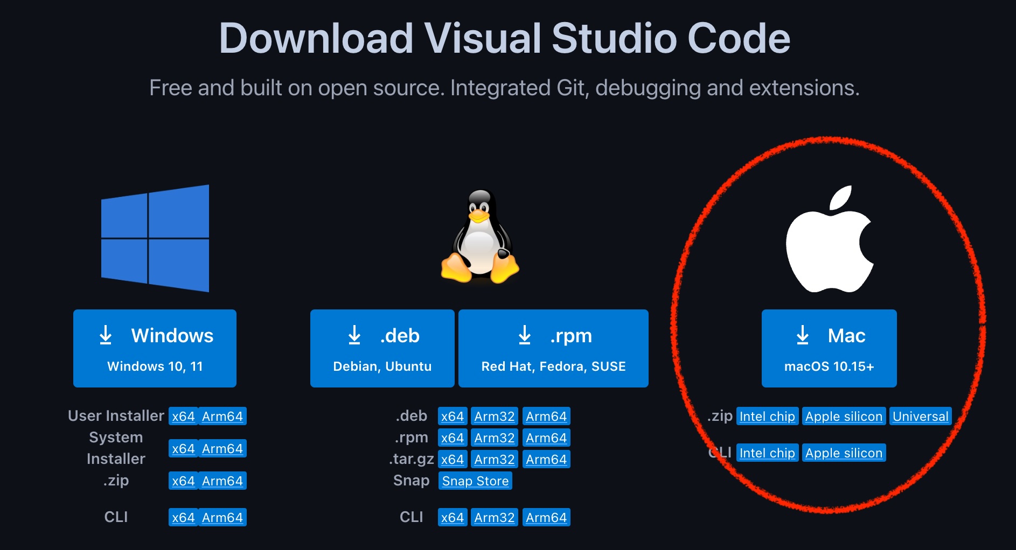
Task: Click the 'User Installer' label
Action: [x=116, y=415]
